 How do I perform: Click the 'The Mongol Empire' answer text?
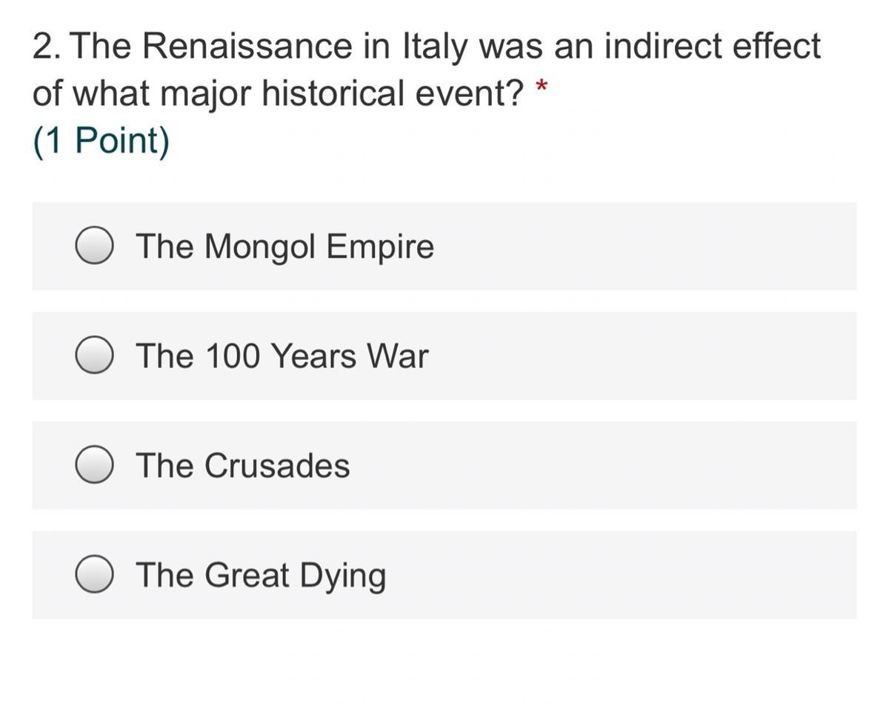click(x=284, y=246)
